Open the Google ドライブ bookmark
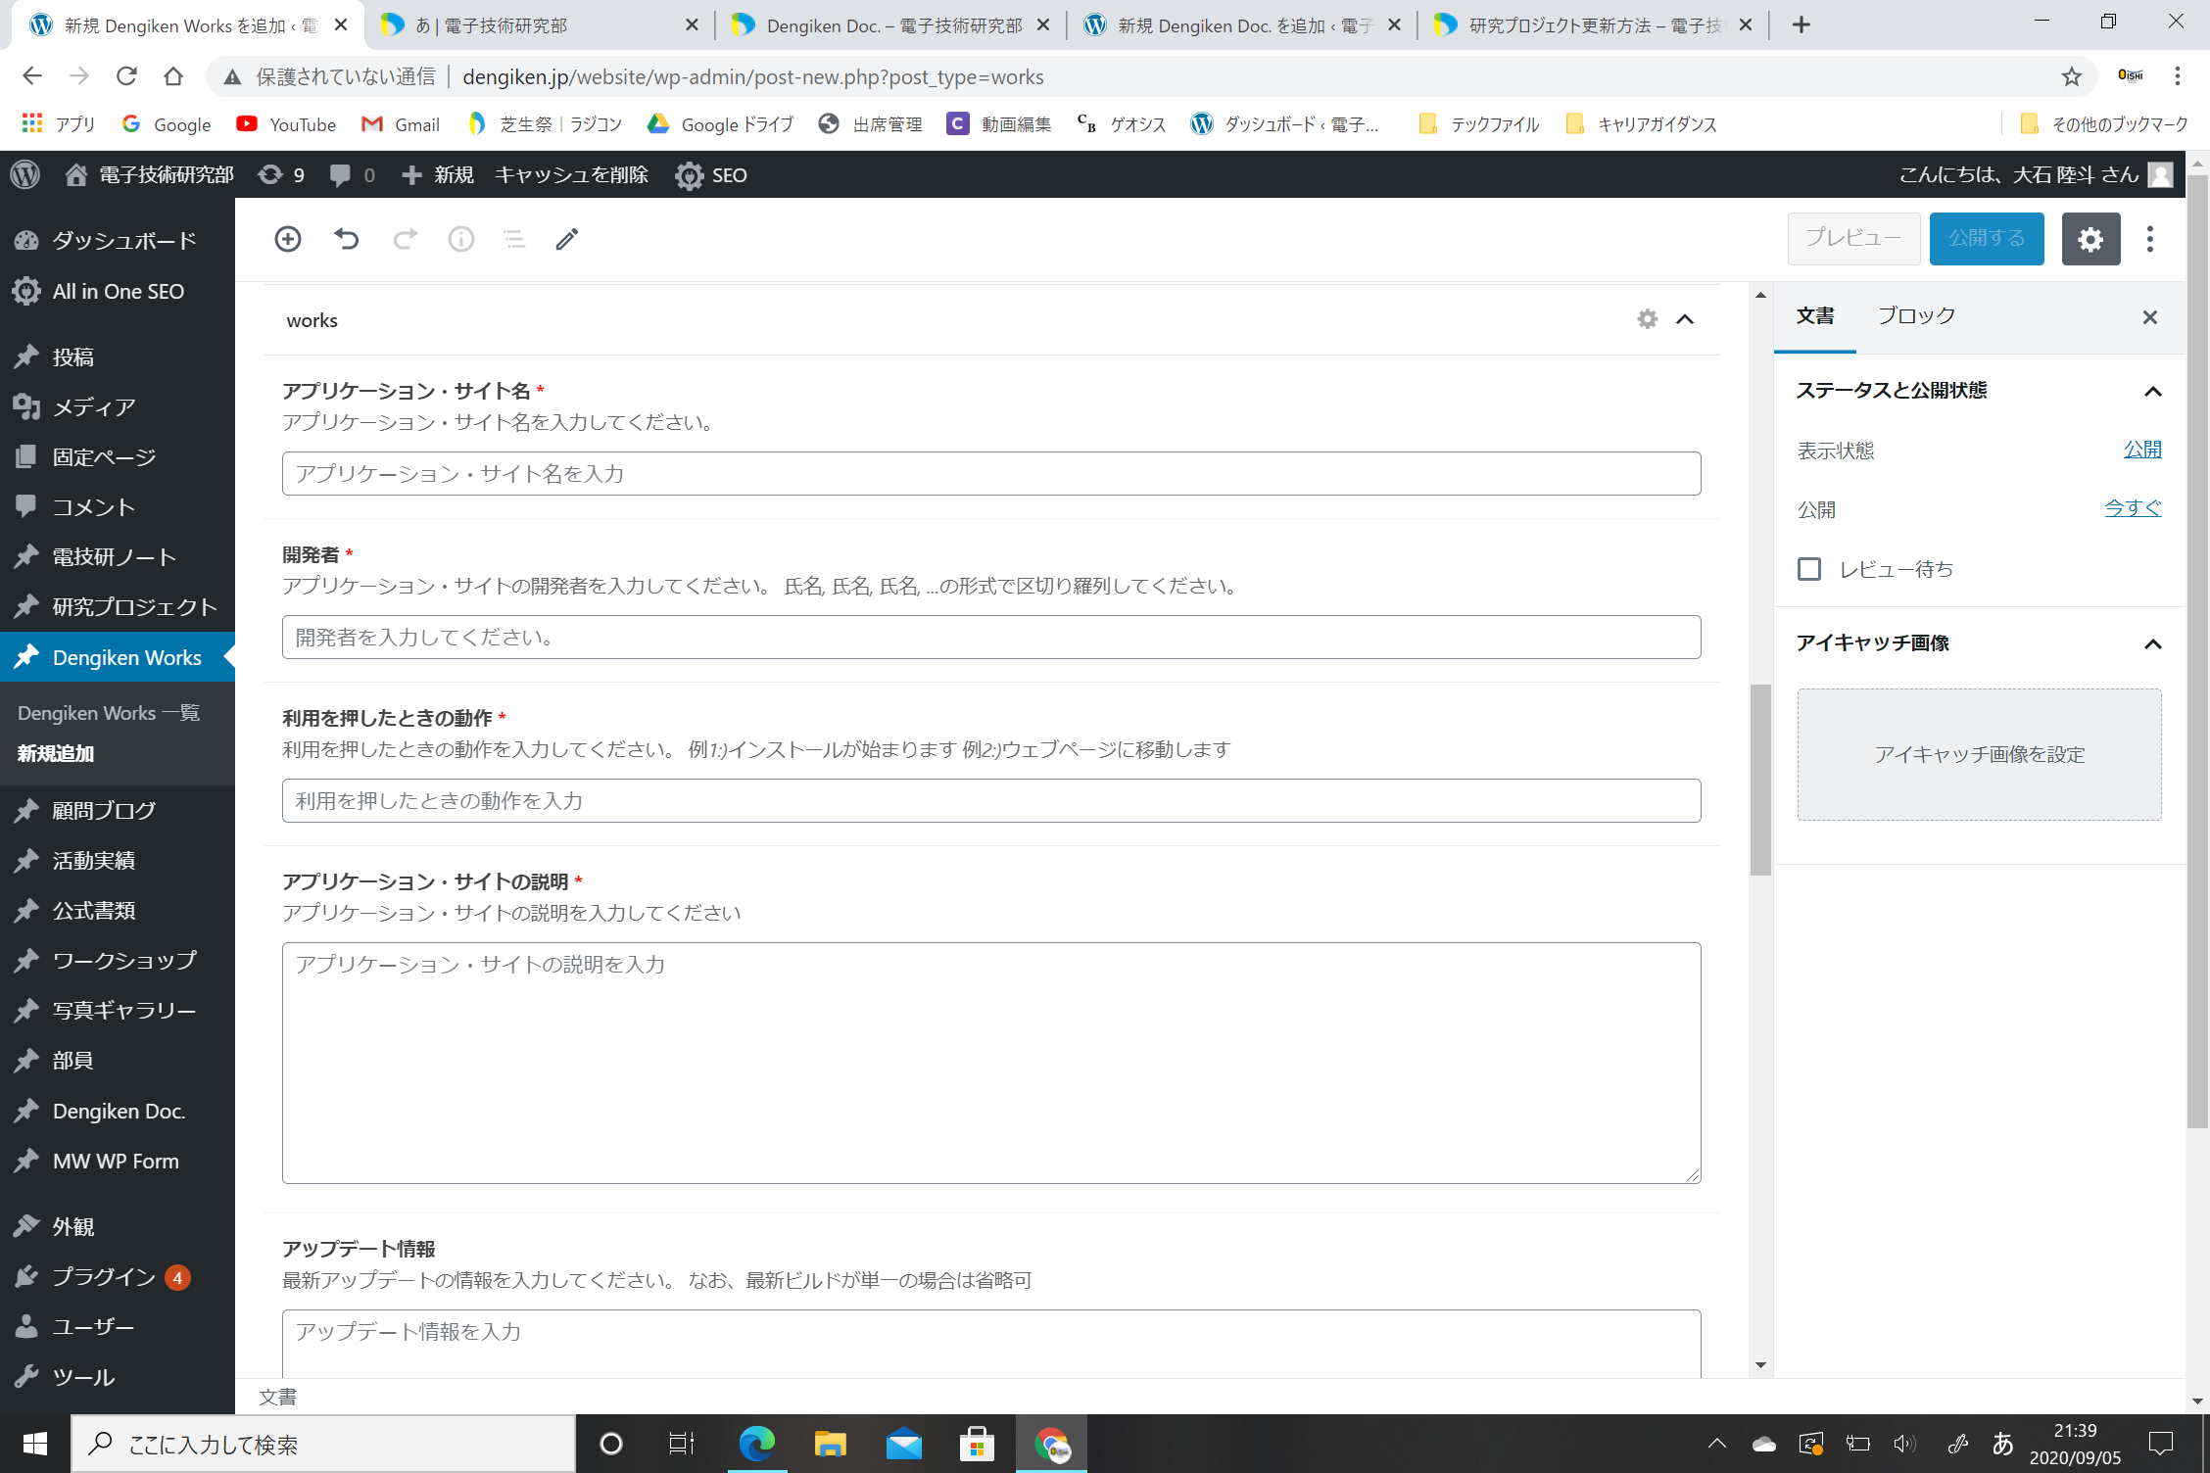2210x1473 pixels. tap(721, 124)
